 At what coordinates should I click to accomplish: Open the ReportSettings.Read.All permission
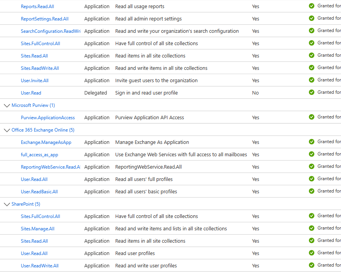pyautogui.click(x=44, y=19)
